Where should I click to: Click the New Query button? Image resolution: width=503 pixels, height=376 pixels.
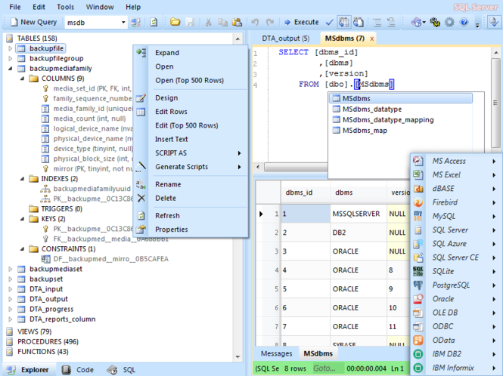point(33,22)
